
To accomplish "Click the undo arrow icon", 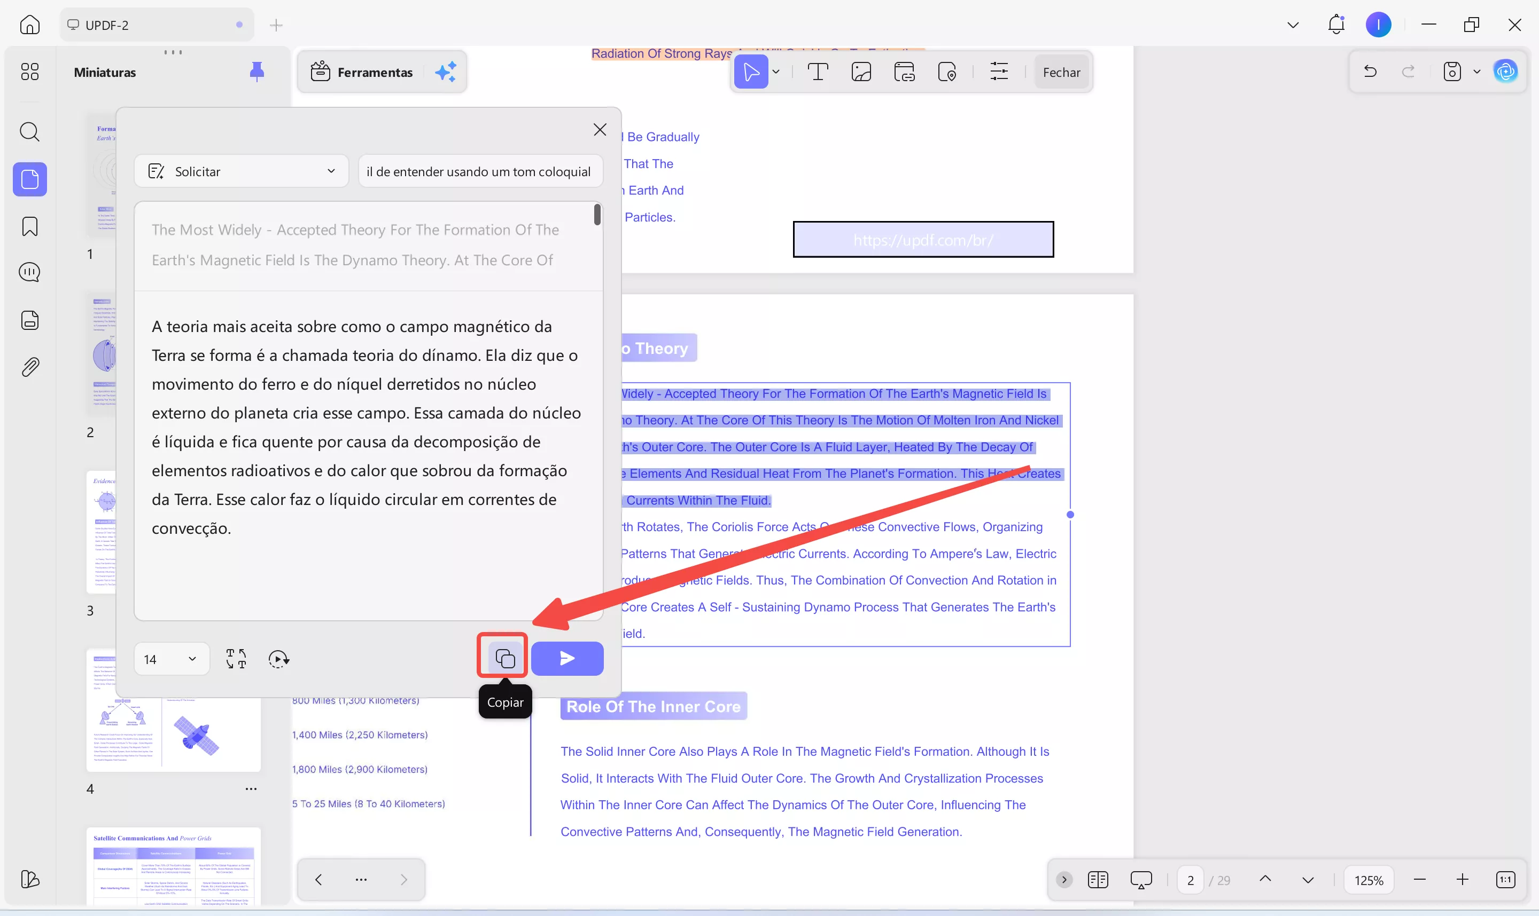I will click(1370, 72).
